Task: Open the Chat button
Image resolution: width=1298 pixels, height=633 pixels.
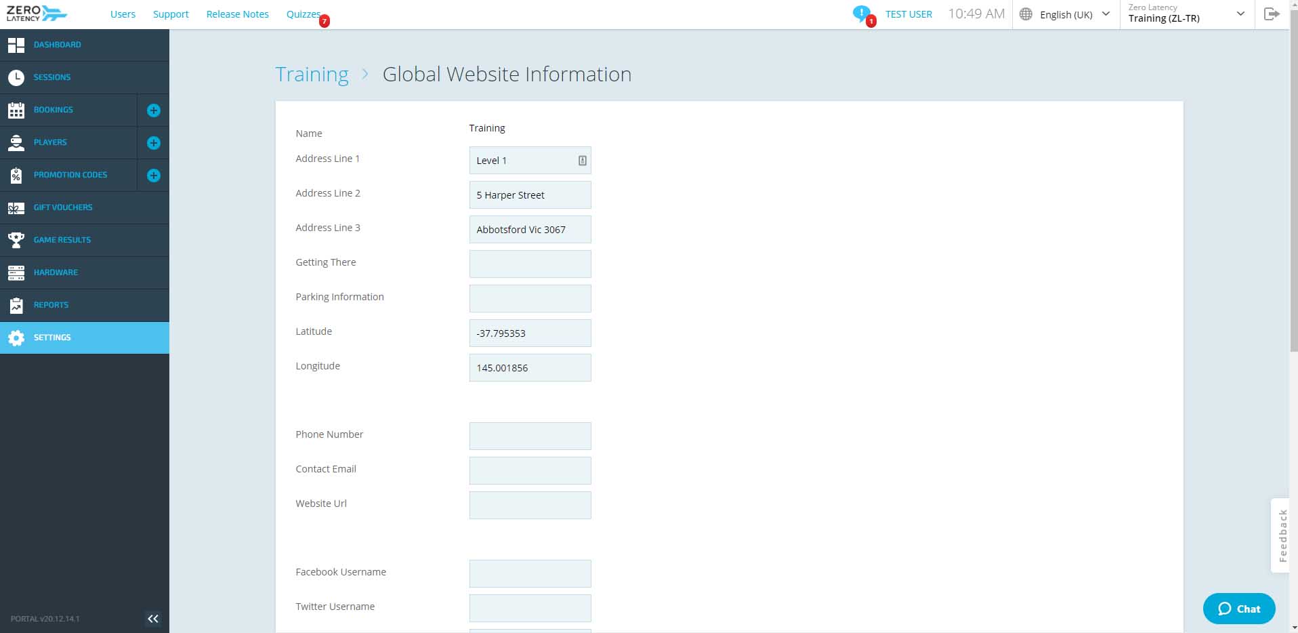Action: click(1239, 609)
